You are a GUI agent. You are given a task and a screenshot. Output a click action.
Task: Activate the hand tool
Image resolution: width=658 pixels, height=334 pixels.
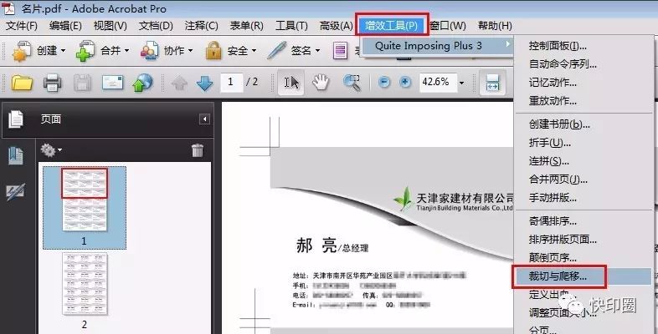pos(321,82)
